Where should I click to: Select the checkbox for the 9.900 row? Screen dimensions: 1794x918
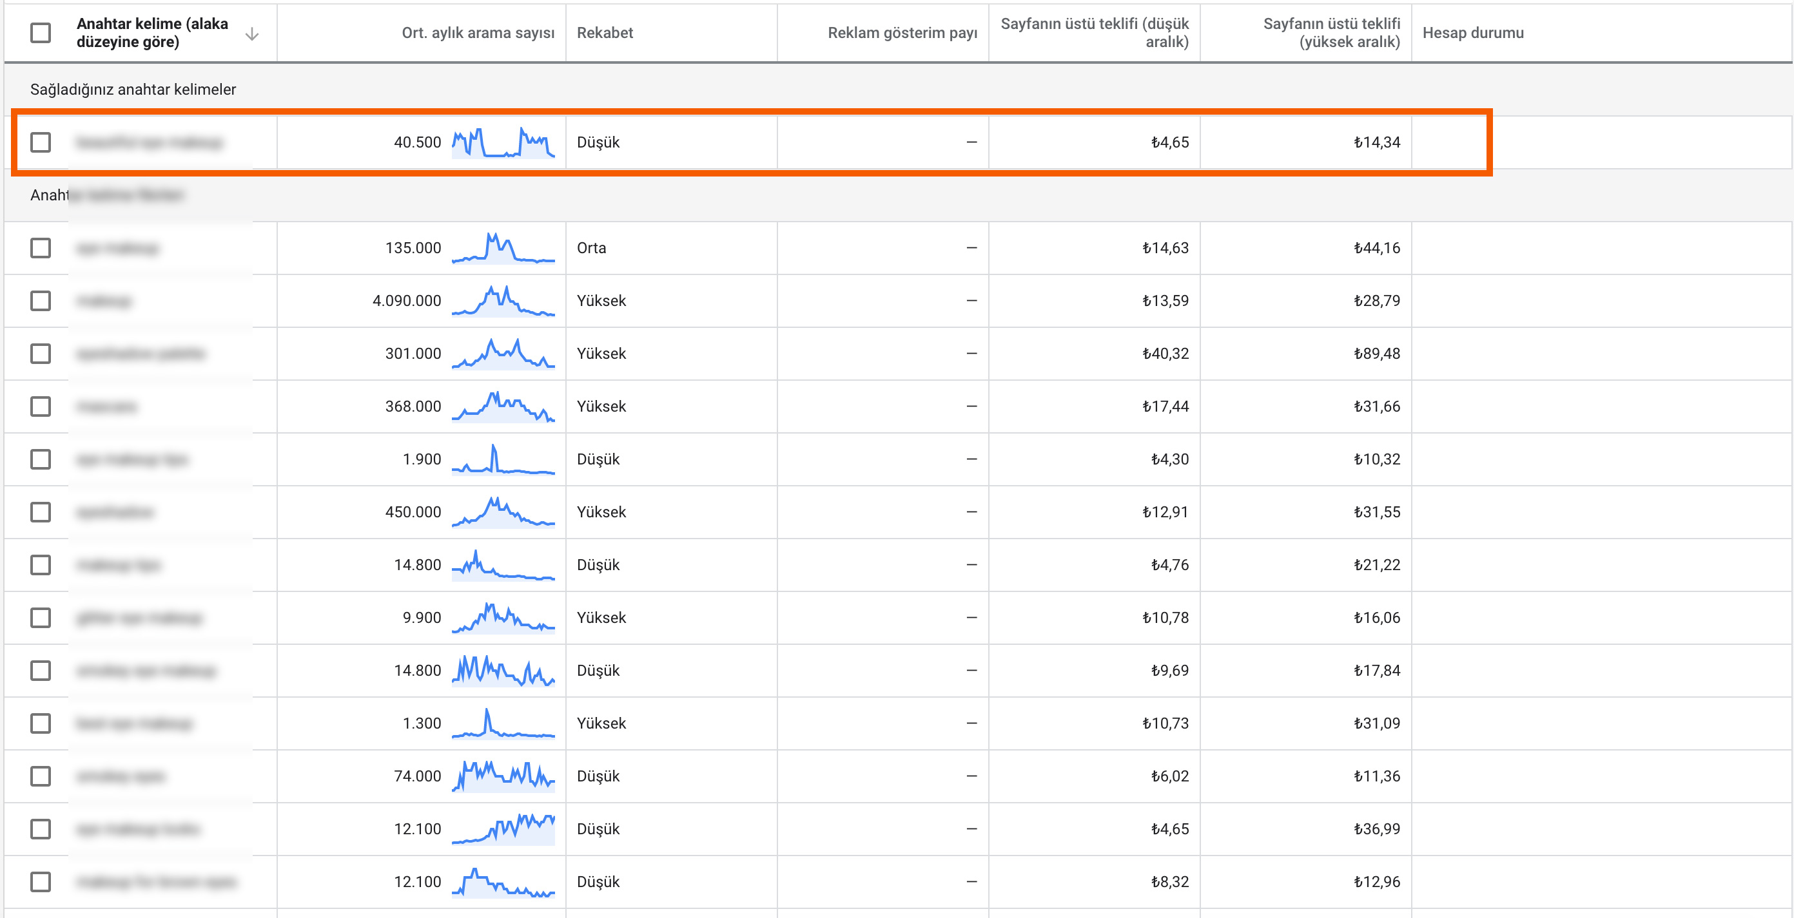coord(41,618)
